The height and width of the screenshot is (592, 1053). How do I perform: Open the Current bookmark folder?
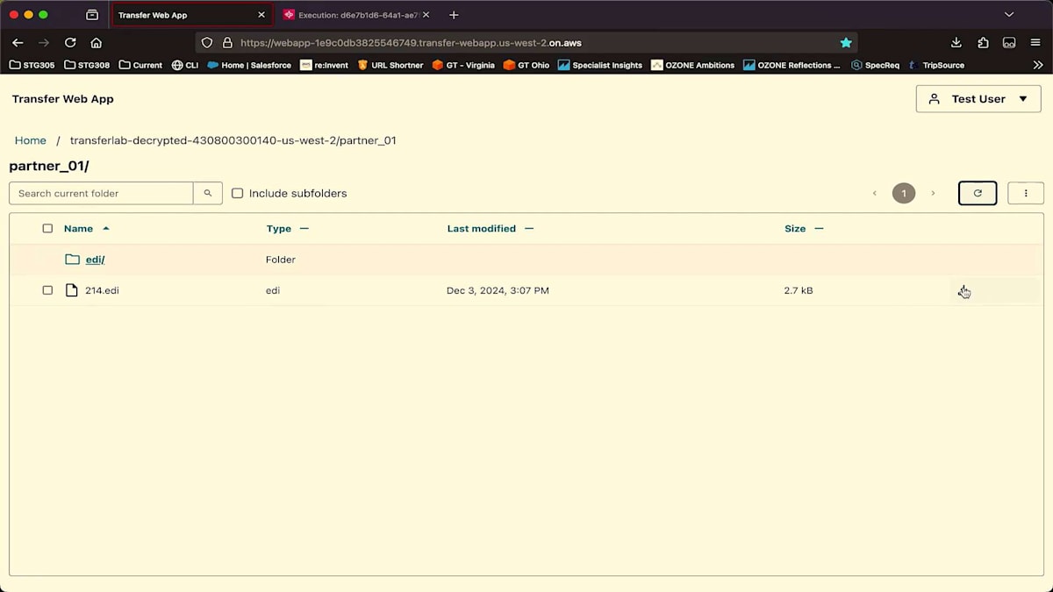pyautogui.click(x=140, y=65)
